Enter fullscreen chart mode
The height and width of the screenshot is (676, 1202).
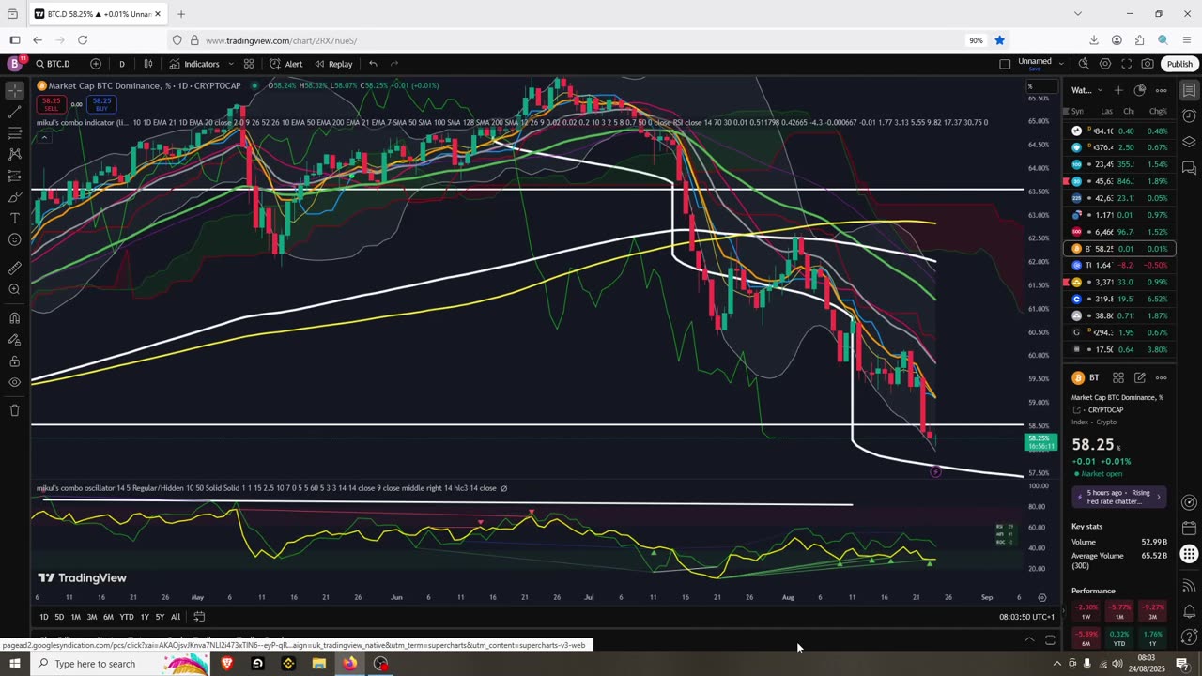pyautogui.click(x=1126, y=64)
